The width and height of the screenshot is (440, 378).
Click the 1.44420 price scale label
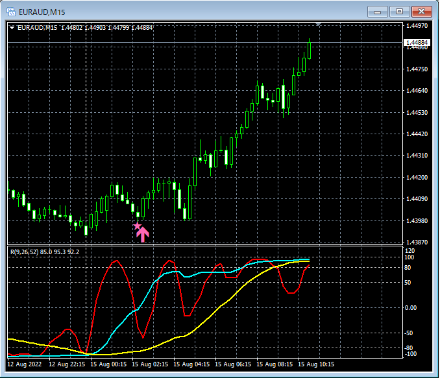[417, 134]
